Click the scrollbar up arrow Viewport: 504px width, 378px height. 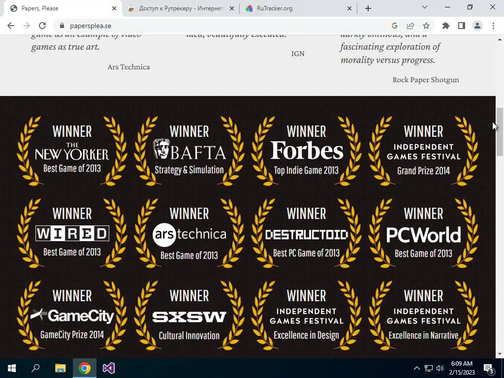pos(500,39)
